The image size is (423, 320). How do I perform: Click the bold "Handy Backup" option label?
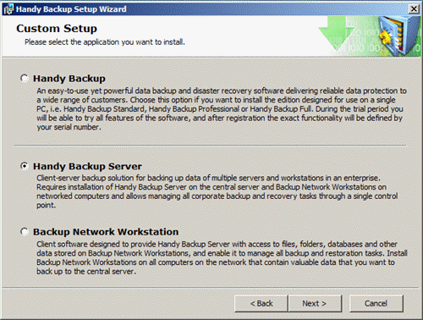click(69, 78)
